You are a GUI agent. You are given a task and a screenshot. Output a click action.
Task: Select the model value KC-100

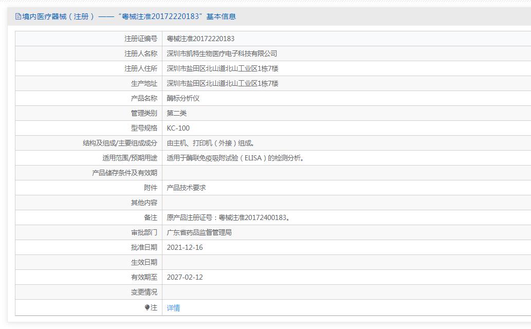coord(178,128)
